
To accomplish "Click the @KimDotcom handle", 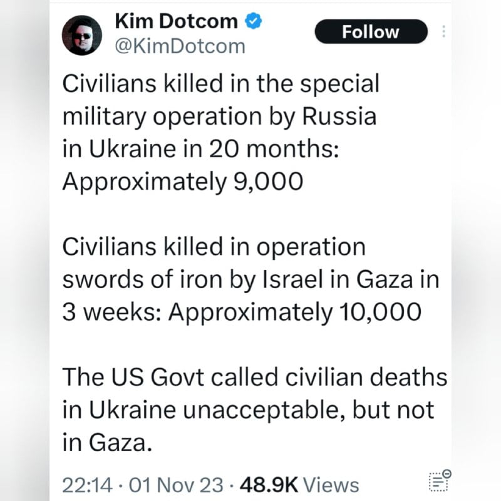I will 180,46.
